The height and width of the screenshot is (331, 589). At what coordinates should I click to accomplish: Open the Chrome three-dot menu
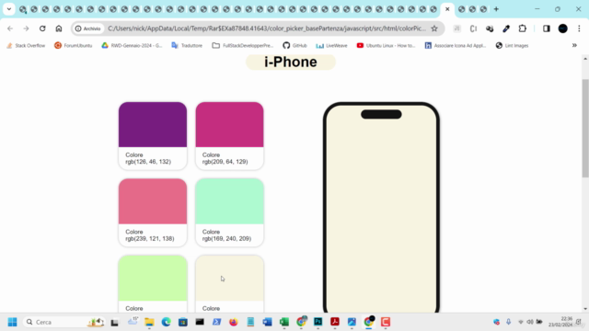(x=579, y=29)
